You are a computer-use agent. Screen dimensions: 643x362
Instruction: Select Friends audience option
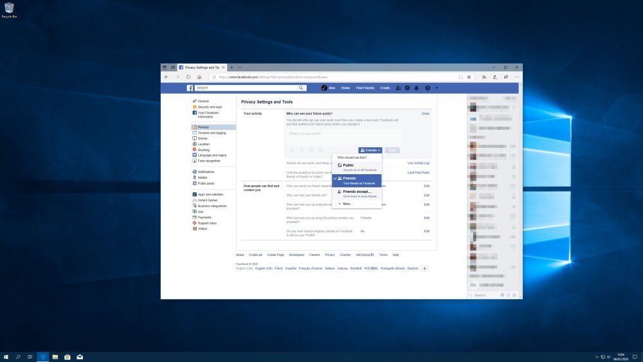357,181
